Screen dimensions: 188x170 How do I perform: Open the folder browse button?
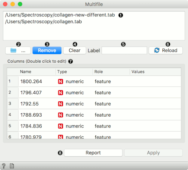tap(18, 50)
